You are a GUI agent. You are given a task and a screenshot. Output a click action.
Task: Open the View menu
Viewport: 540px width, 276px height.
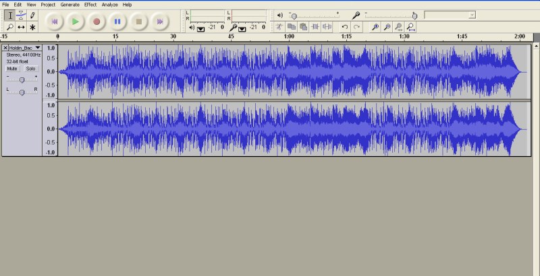click(x=31, y=5)
